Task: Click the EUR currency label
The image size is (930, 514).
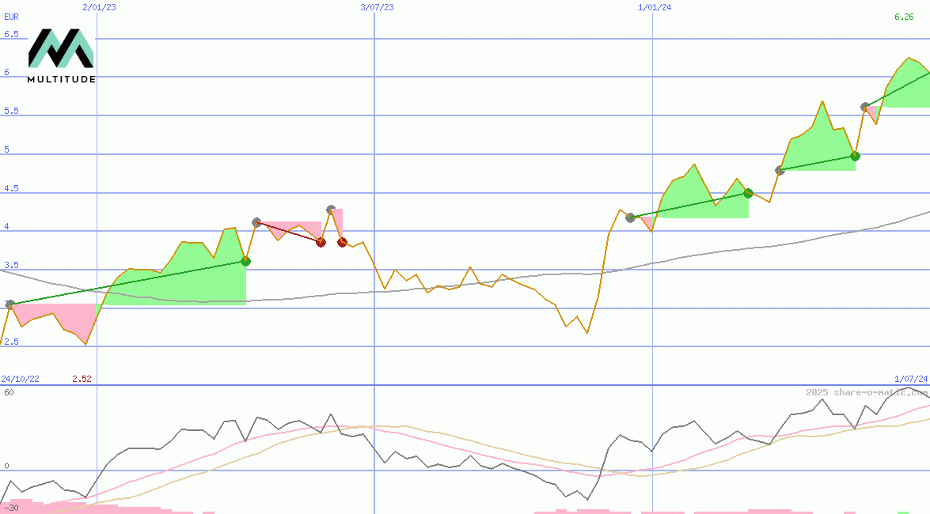Action: [11, 16]
